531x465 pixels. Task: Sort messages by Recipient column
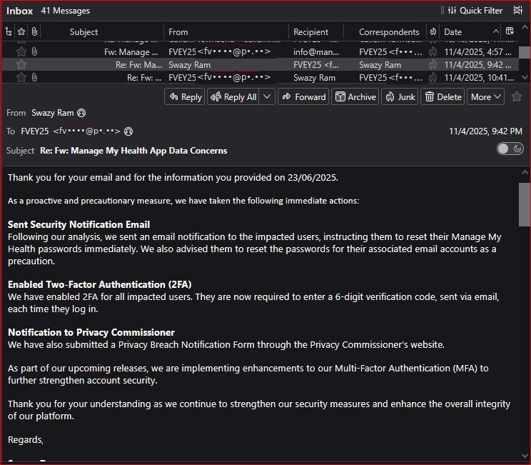pos(310,32)
